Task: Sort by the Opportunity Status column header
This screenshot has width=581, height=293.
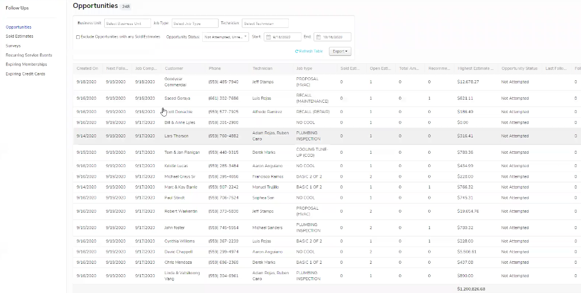Action: 519,69
